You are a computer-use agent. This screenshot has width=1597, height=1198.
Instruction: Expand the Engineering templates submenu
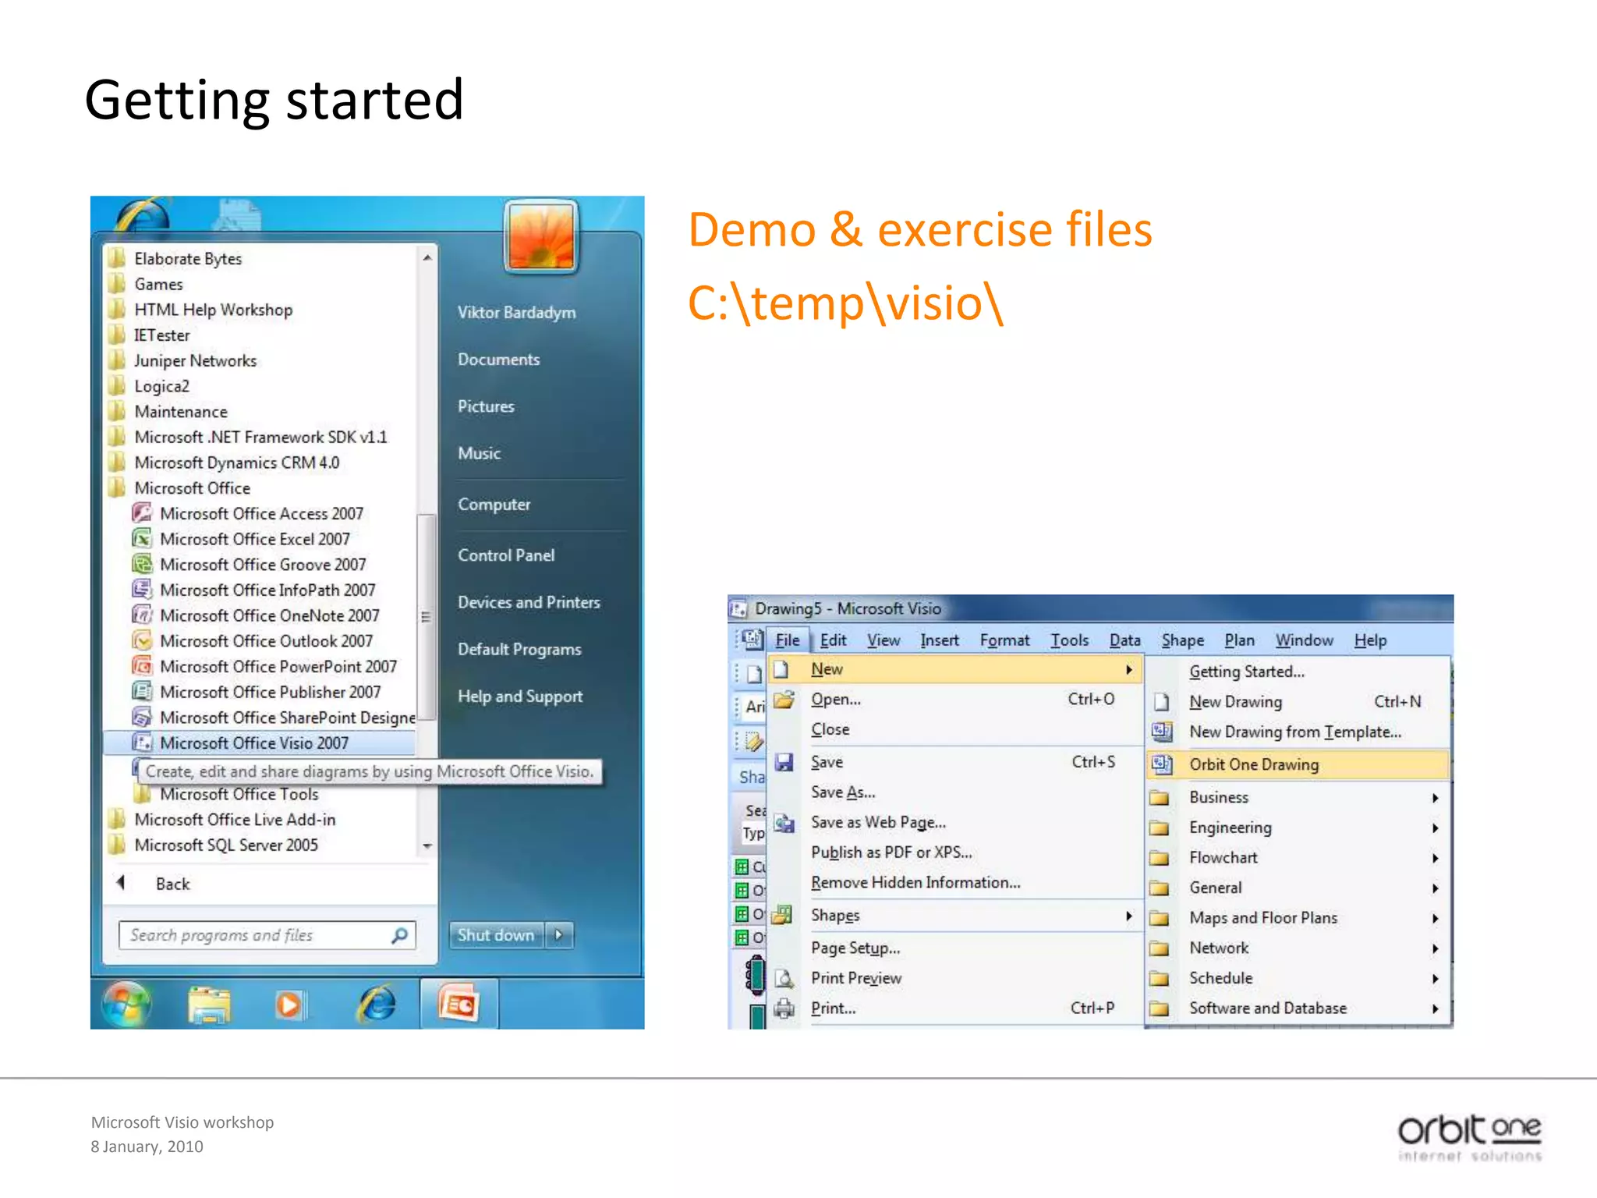click(x=1435, y=828)
